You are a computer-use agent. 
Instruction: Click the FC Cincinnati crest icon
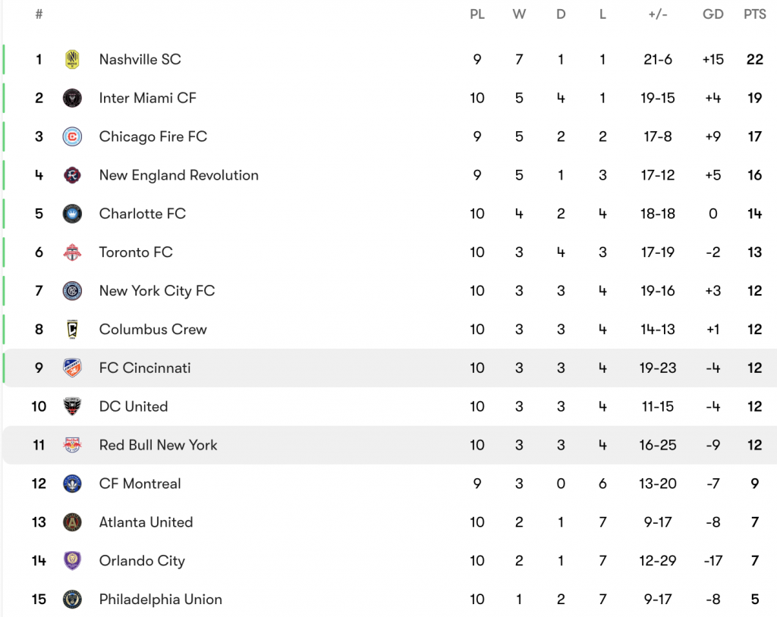tap(72, 368)
